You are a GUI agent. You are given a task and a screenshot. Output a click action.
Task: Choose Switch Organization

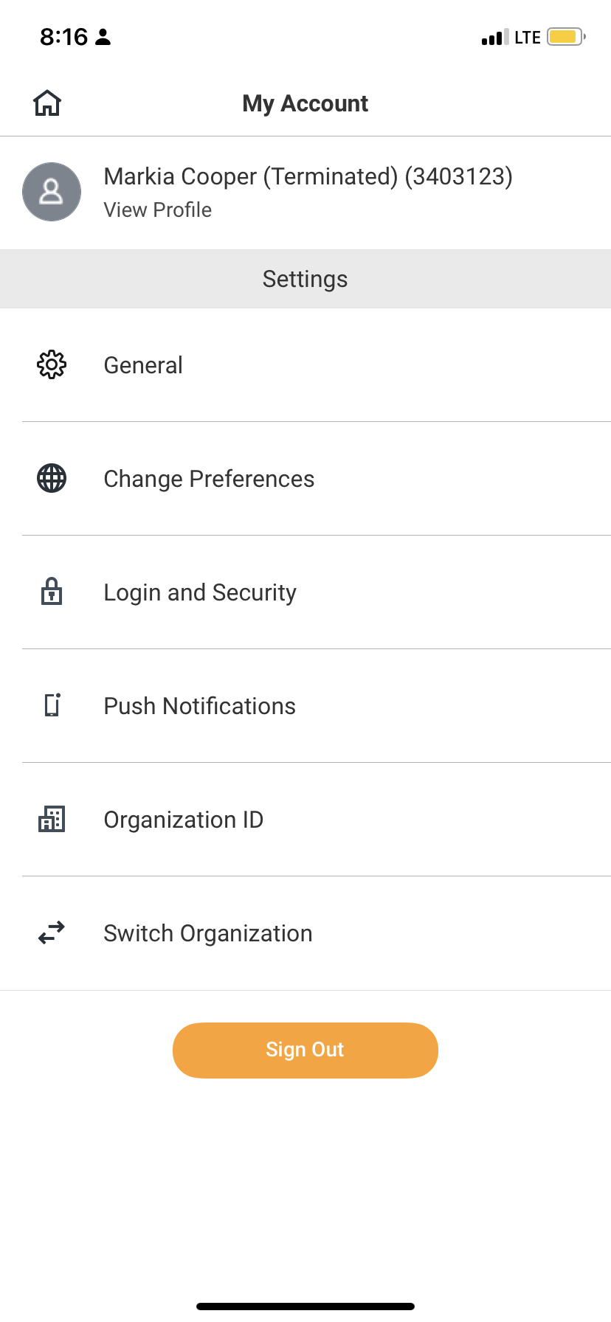(207, 933)
